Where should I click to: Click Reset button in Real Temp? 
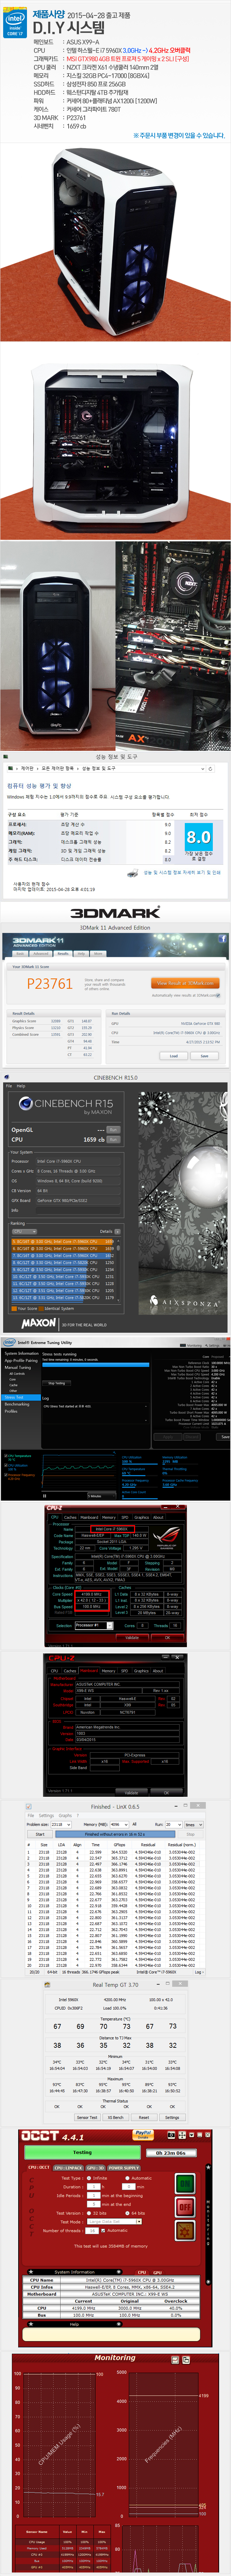144,2117
